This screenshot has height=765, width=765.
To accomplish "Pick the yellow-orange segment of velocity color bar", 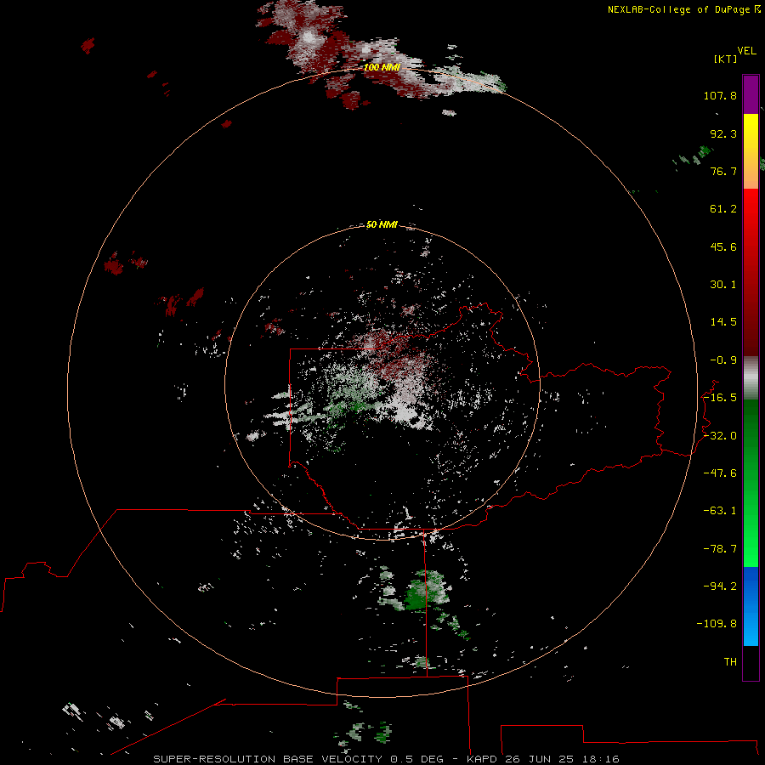I will (x=751, y=151).
